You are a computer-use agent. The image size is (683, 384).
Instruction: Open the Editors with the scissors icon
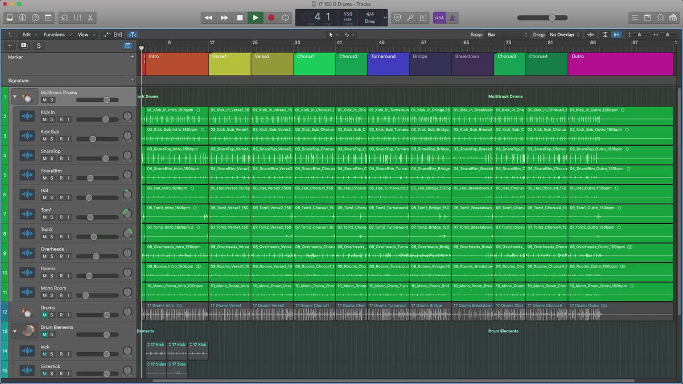pos(90,18)
